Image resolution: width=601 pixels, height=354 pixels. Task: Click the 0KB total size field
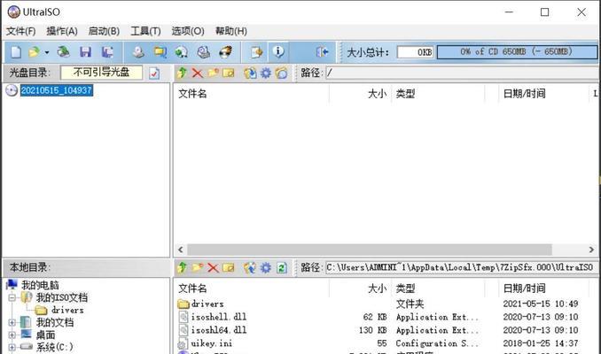coord(415,52)
